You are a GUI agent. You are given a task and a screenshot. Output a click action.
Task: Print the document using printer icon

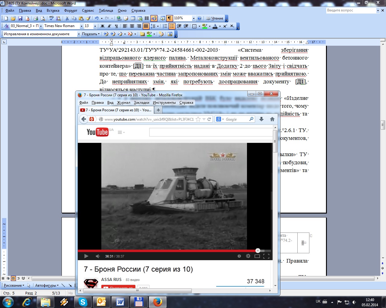coord(36,18)
